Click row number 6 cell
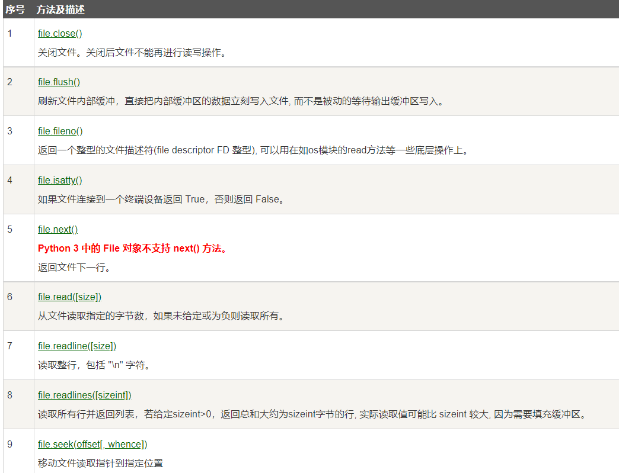Image resolution: width=619 pixels, height=473 pixels. tap(18, 306)
